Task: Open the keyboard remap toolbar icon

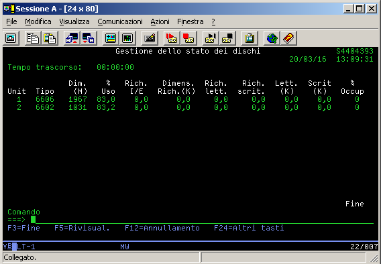Action: [150, 38]
